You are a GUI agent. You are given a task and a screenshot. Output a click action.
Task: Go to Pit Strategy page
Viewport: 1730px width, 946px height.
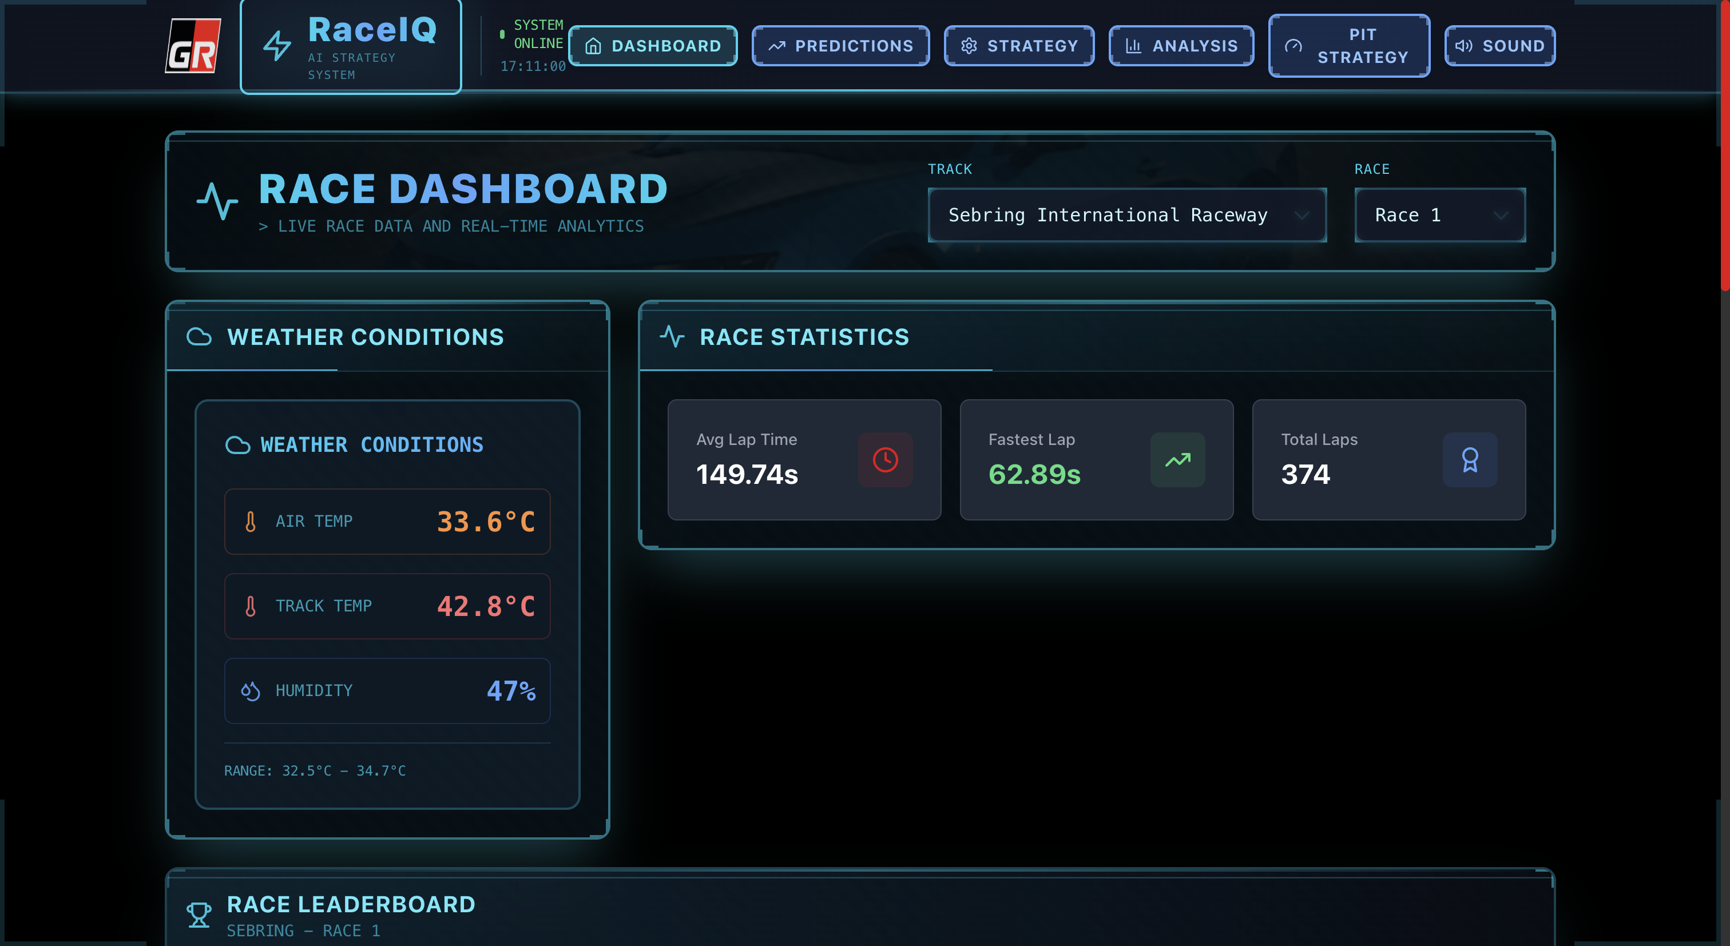tap(1348, 46)
